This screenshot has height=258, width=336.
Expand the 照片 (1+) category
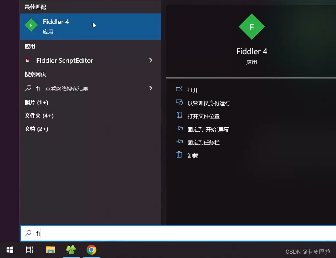(x=37, y=103)
